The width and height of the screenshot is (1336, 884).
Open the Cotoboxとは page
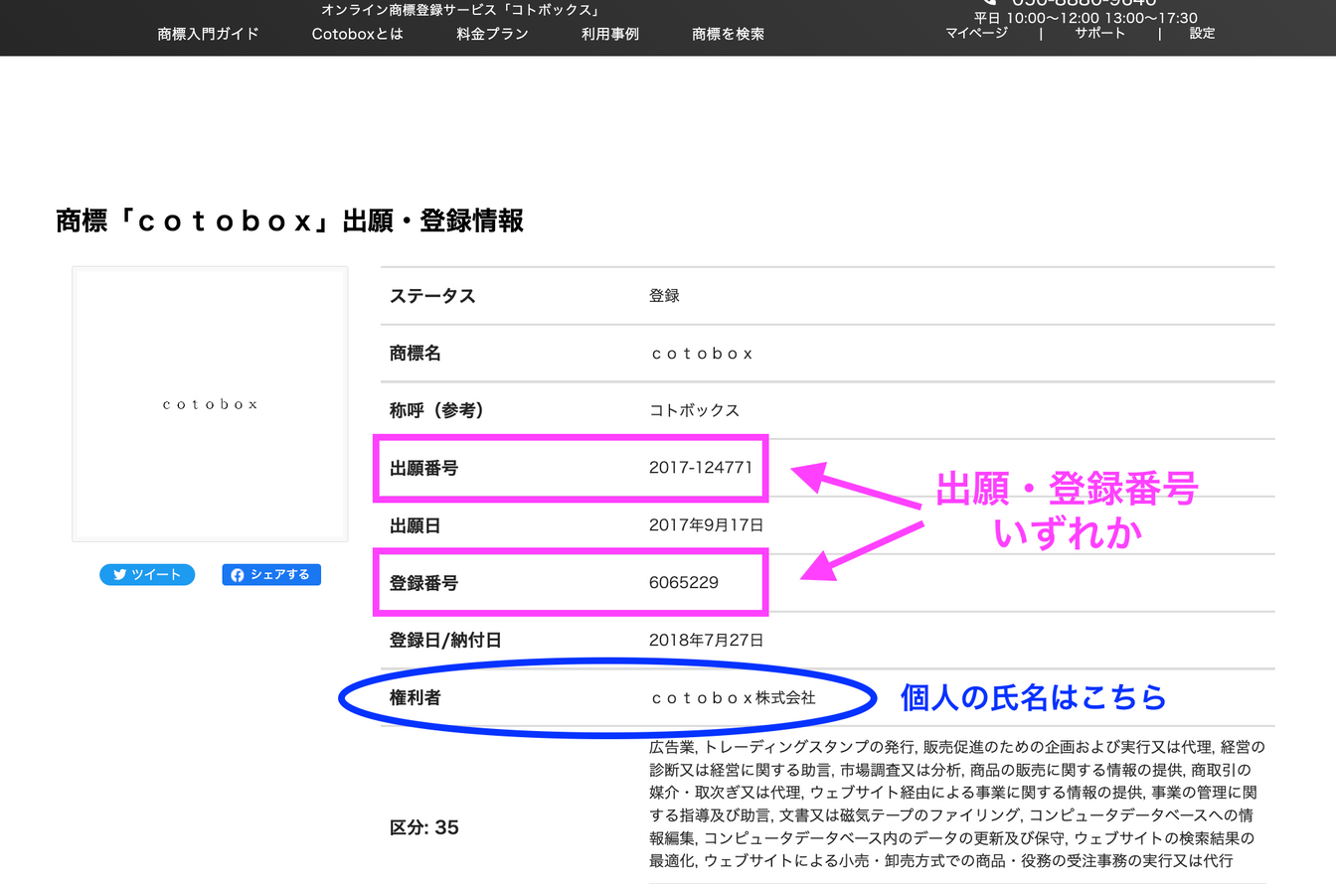357,34
